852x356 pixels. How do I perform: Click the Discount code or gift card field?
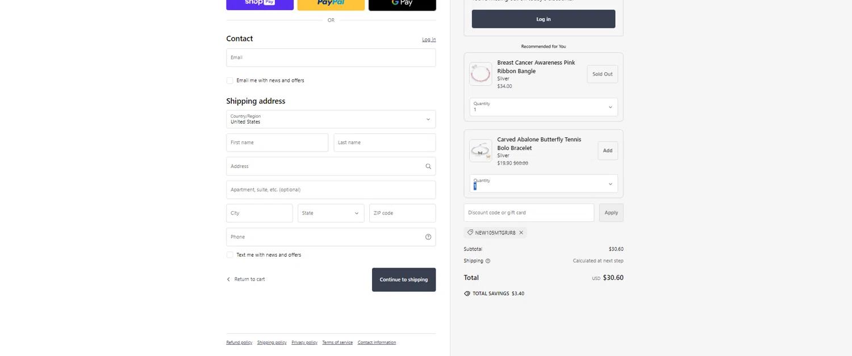[529, 212]
